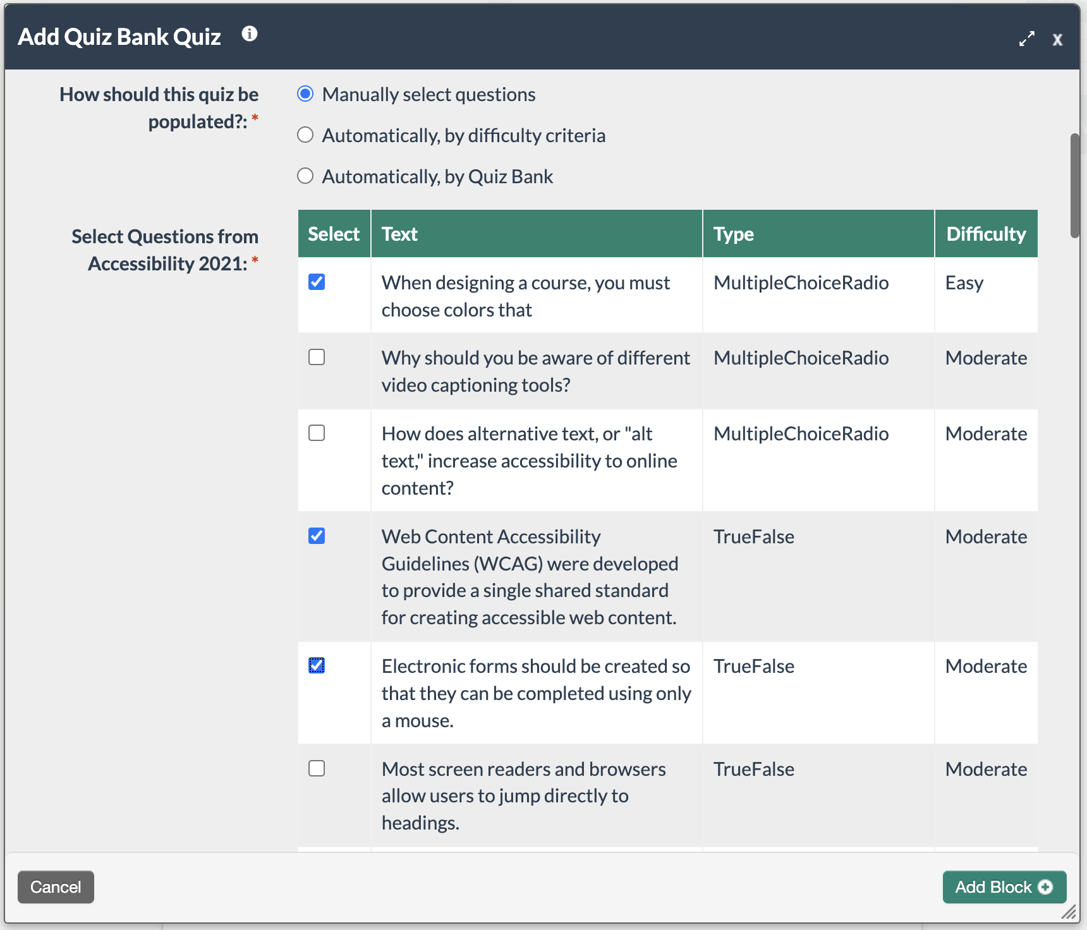Screen dimensions: 1087x930
Task: Choose Automatically, by Quiz Bank option
Action: [x=305, y=176]
